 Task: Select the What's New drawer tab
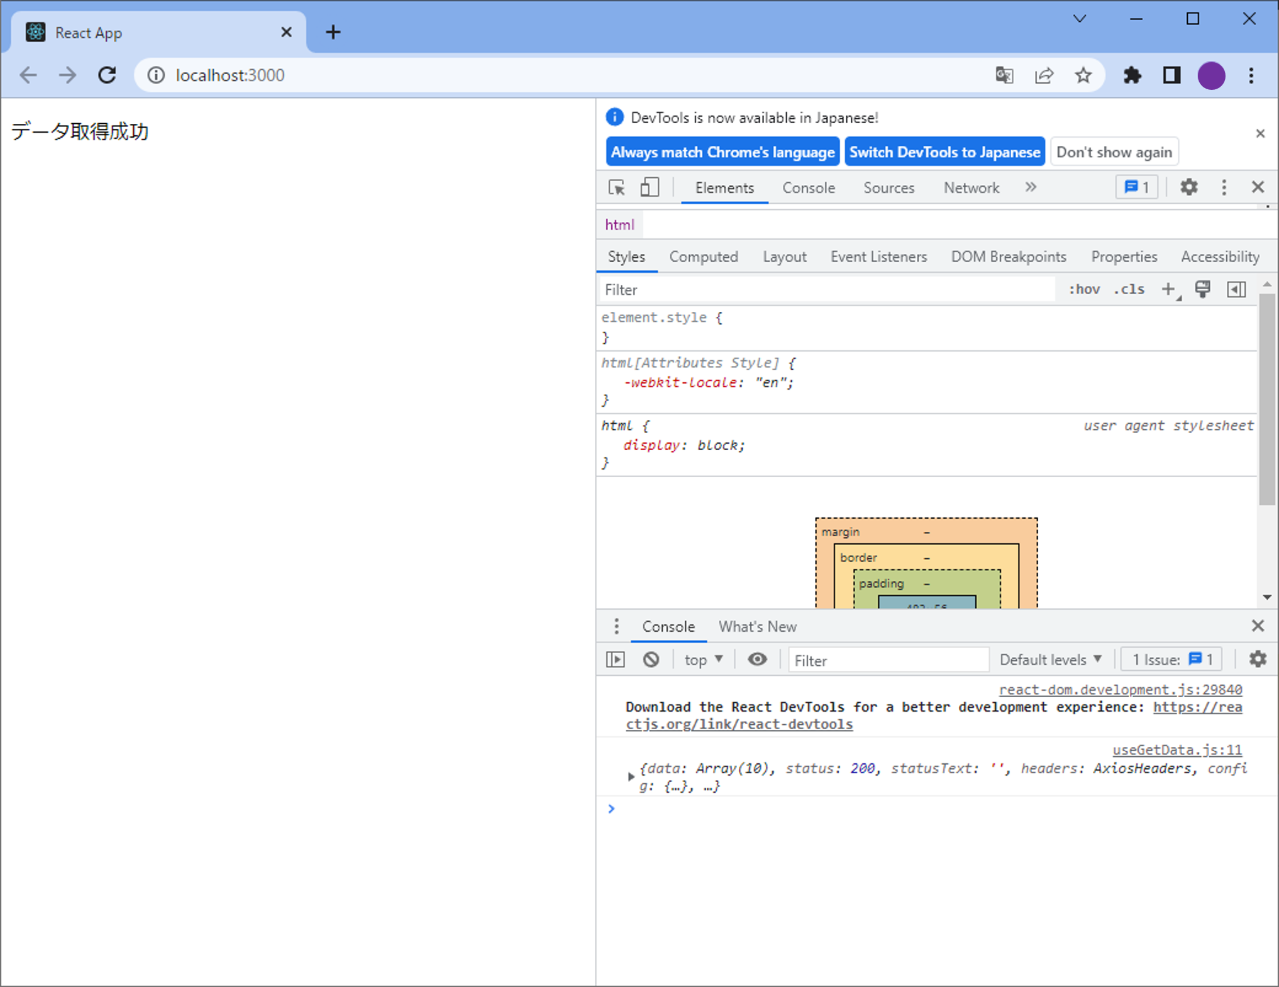tap(757, 627)
